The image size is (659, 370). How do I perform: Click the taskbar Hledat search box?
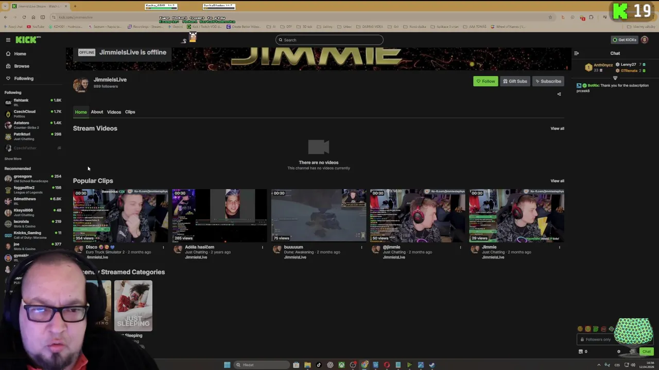click(262, 365)
